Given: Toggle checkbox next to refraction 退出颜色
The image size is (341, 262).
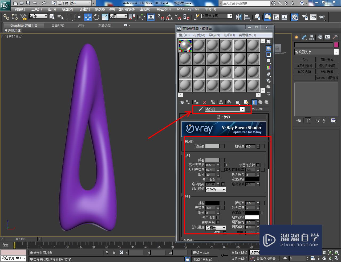Looking at the screenshot, I should [262, 213].
